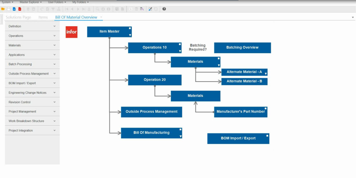Open the System menu

point(7,2)
